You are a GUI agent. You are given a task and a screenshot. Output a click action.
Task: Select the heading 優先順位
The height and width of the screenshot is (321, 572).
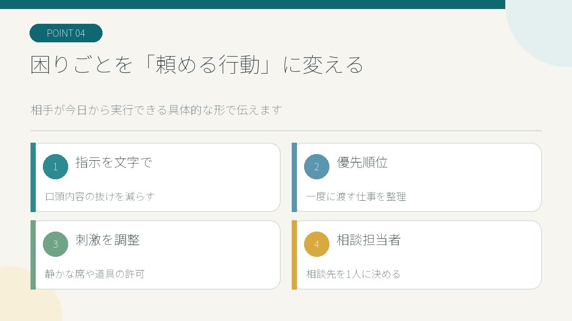(362, 163)
